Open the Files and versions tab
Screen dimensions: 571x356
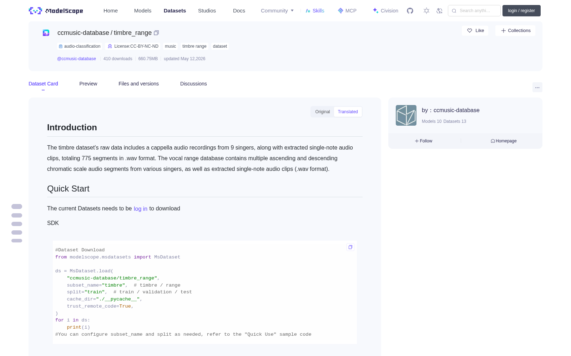(x=138, y=84)
